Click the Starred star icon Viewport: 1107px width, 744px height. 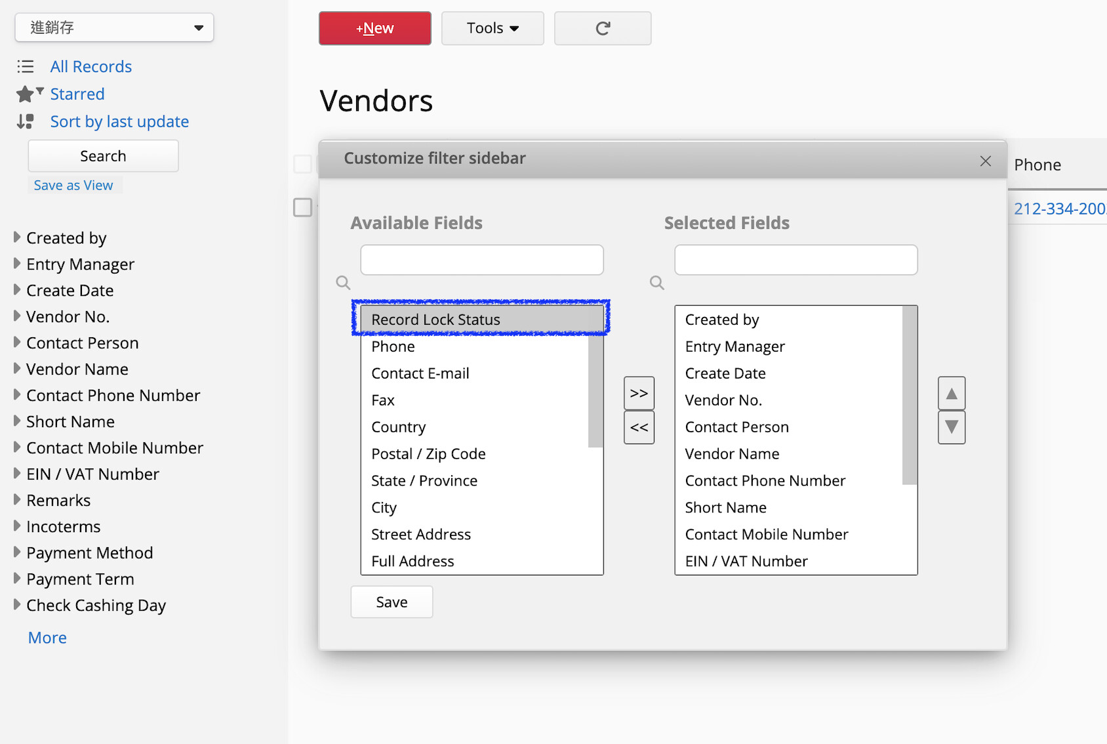(x=25, y=94)
